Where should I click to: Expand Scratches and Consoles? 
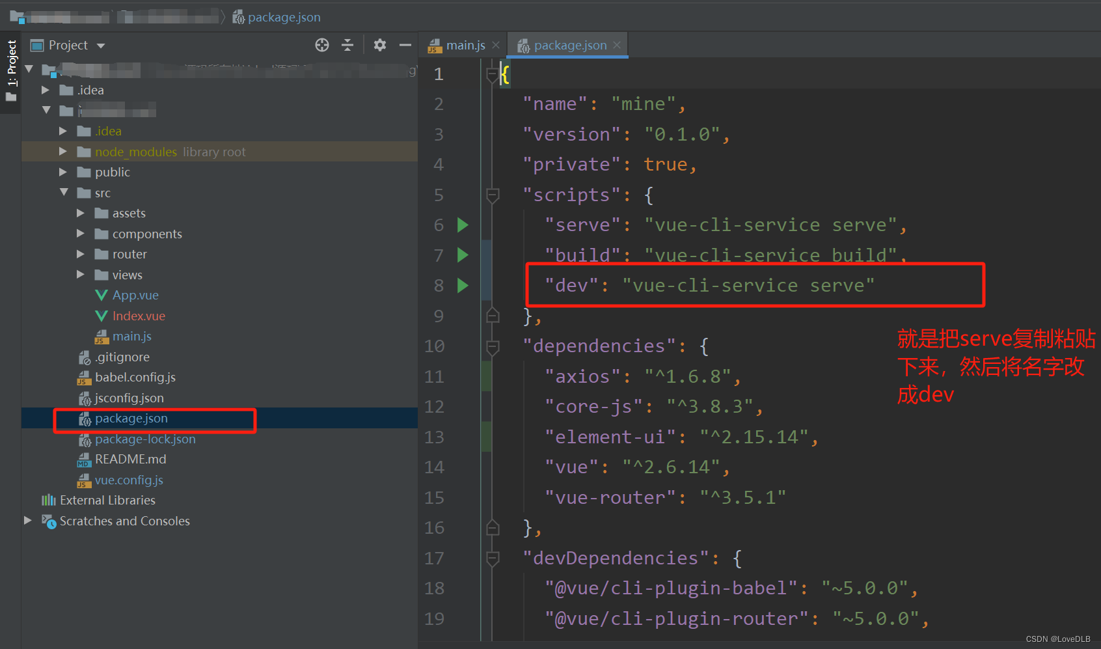click(27, 521)
